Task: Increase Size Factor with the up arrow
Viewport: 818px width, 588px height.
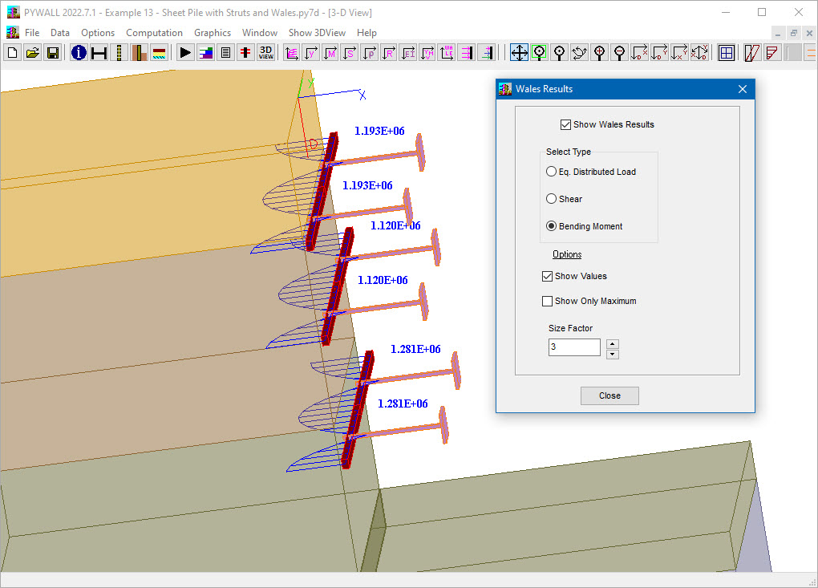Action: click(613, 343)
